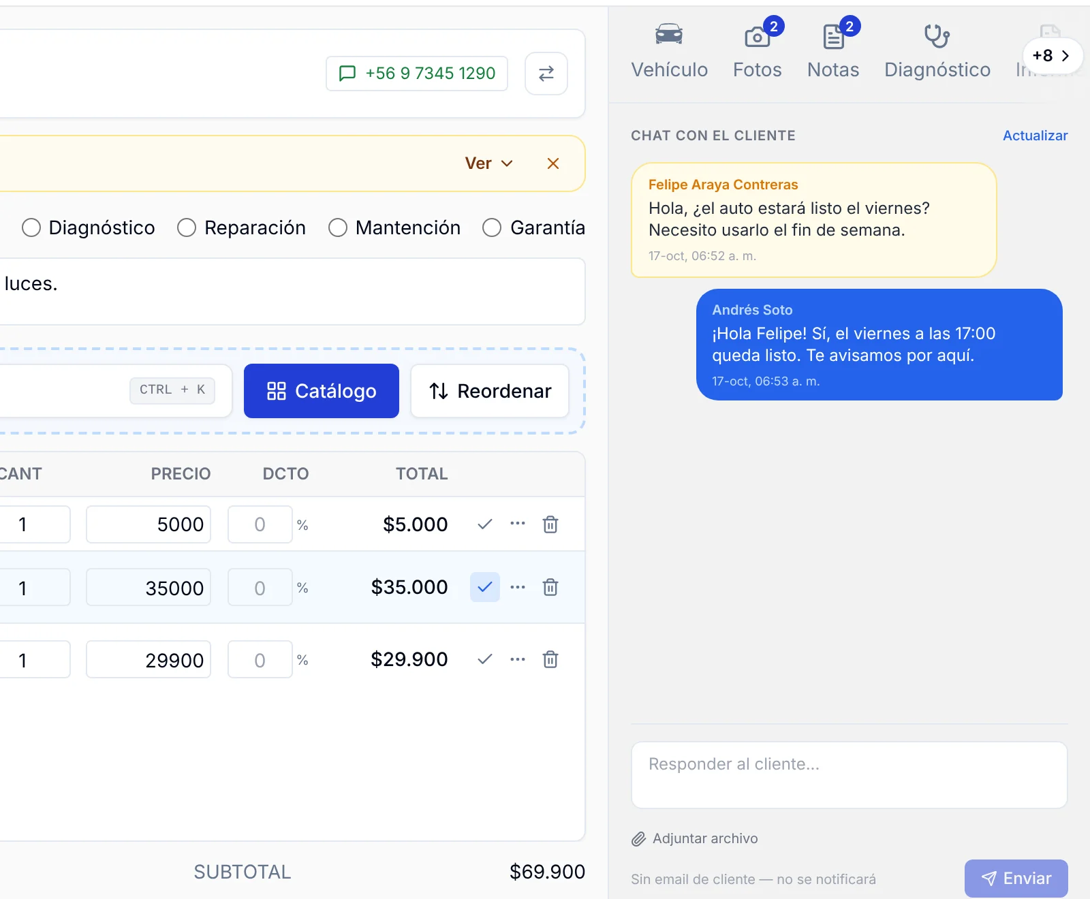The width and height of the screenshot is (1090, 899).
Task: Delete the $5.000 line item
Action: click(x=550, y=524)
